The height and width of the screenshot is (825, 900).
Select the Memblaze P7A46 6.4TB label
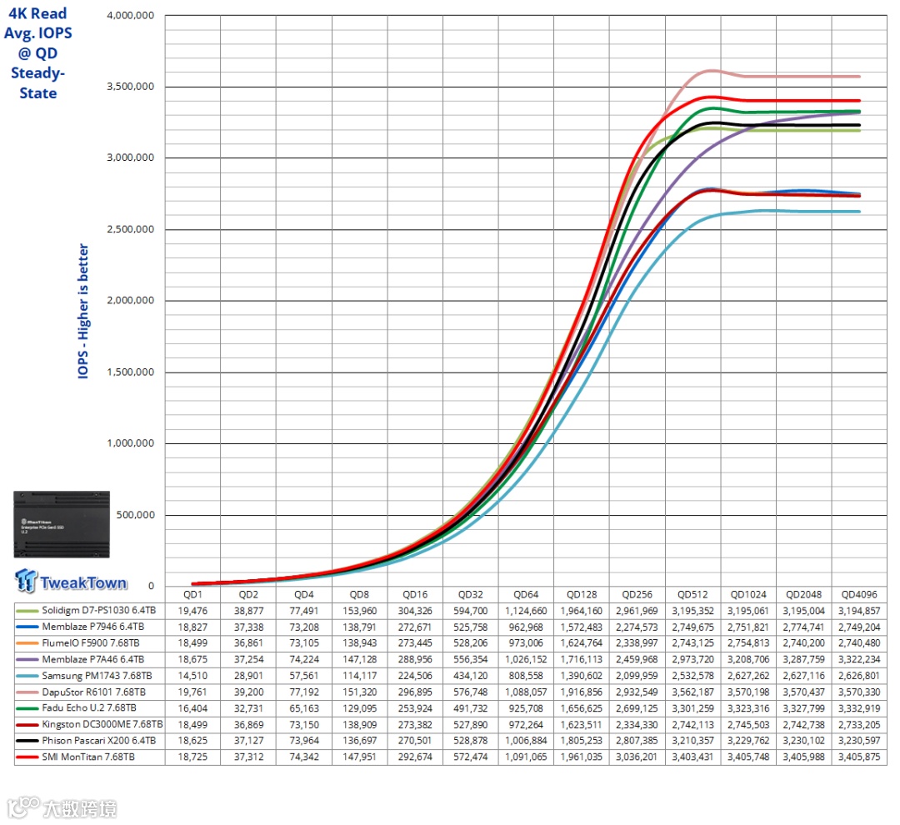(93, 660)
